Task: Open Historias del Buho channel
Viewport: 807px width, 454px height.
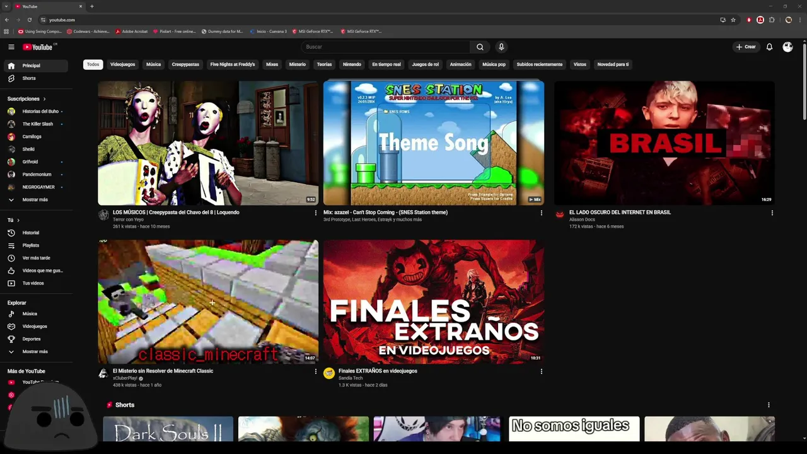Action: point(36,111)
